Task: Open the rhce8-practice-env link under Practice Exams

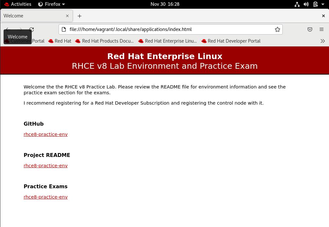Action: point(46,197)
